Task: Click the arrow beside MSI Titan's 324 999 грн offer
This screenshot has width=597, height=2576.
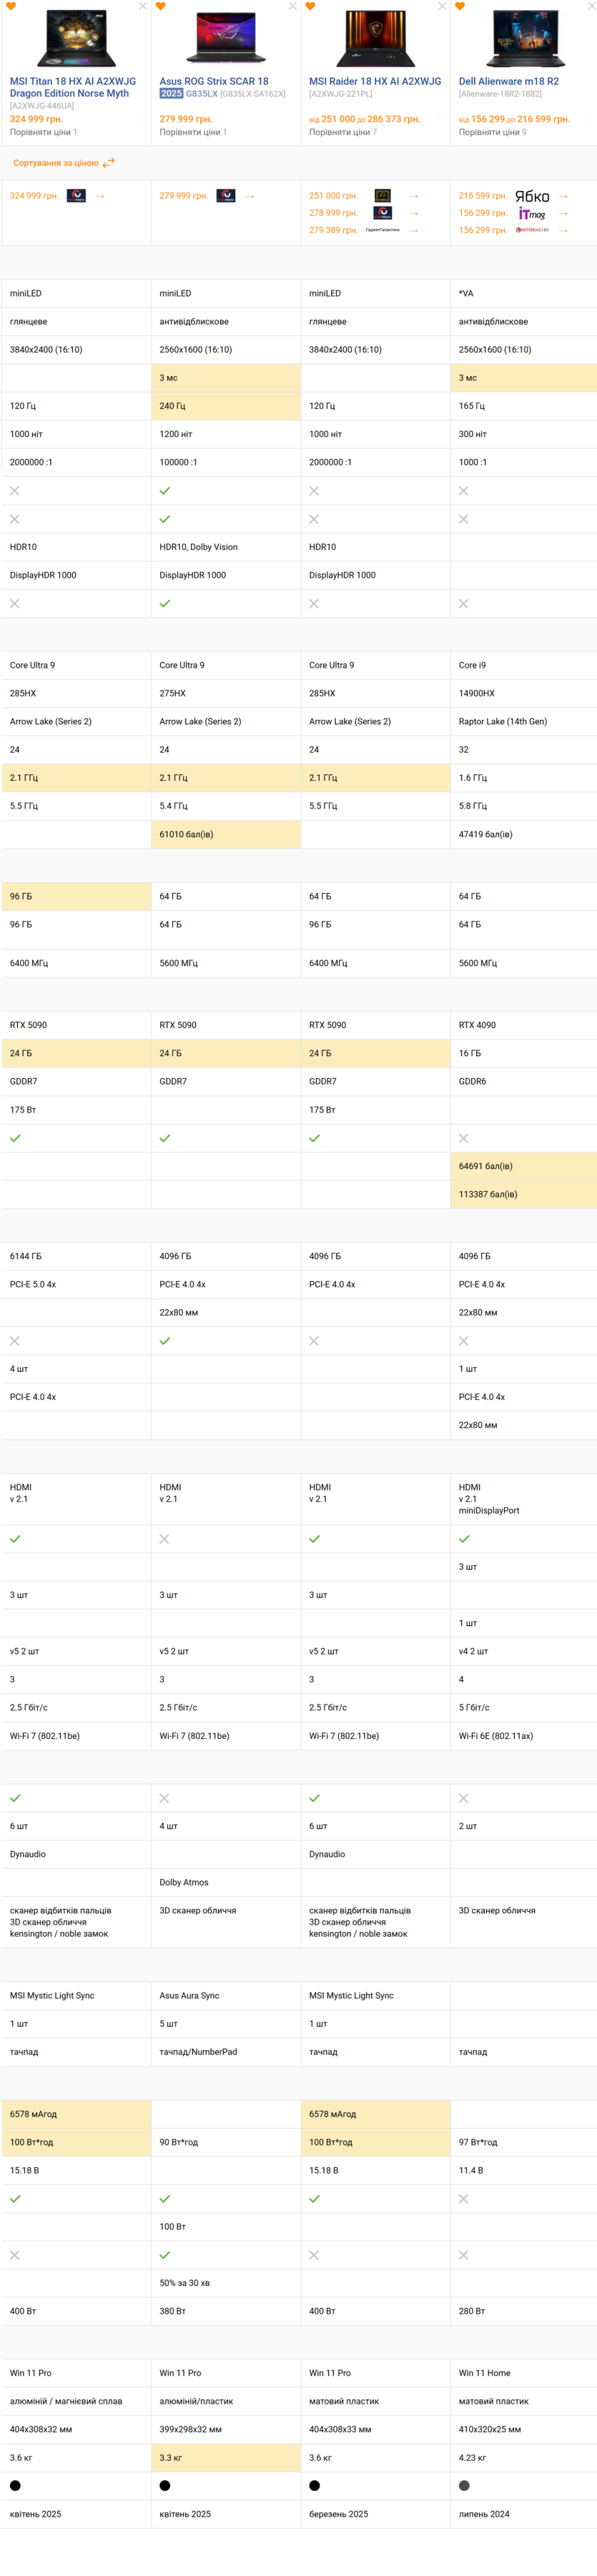Action: 100,196
